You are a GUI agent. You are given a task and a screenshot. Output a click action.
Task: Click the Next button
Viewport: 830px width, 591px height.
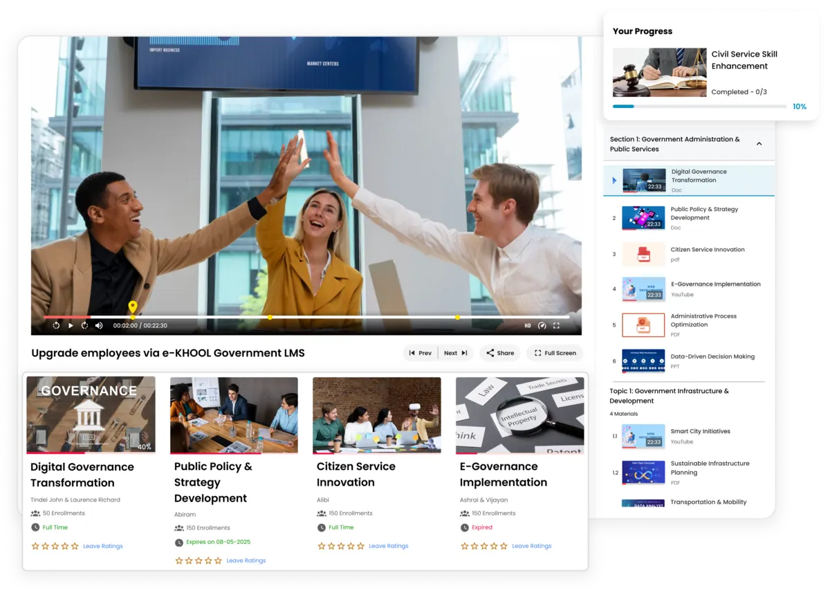[x=455, y=353]
